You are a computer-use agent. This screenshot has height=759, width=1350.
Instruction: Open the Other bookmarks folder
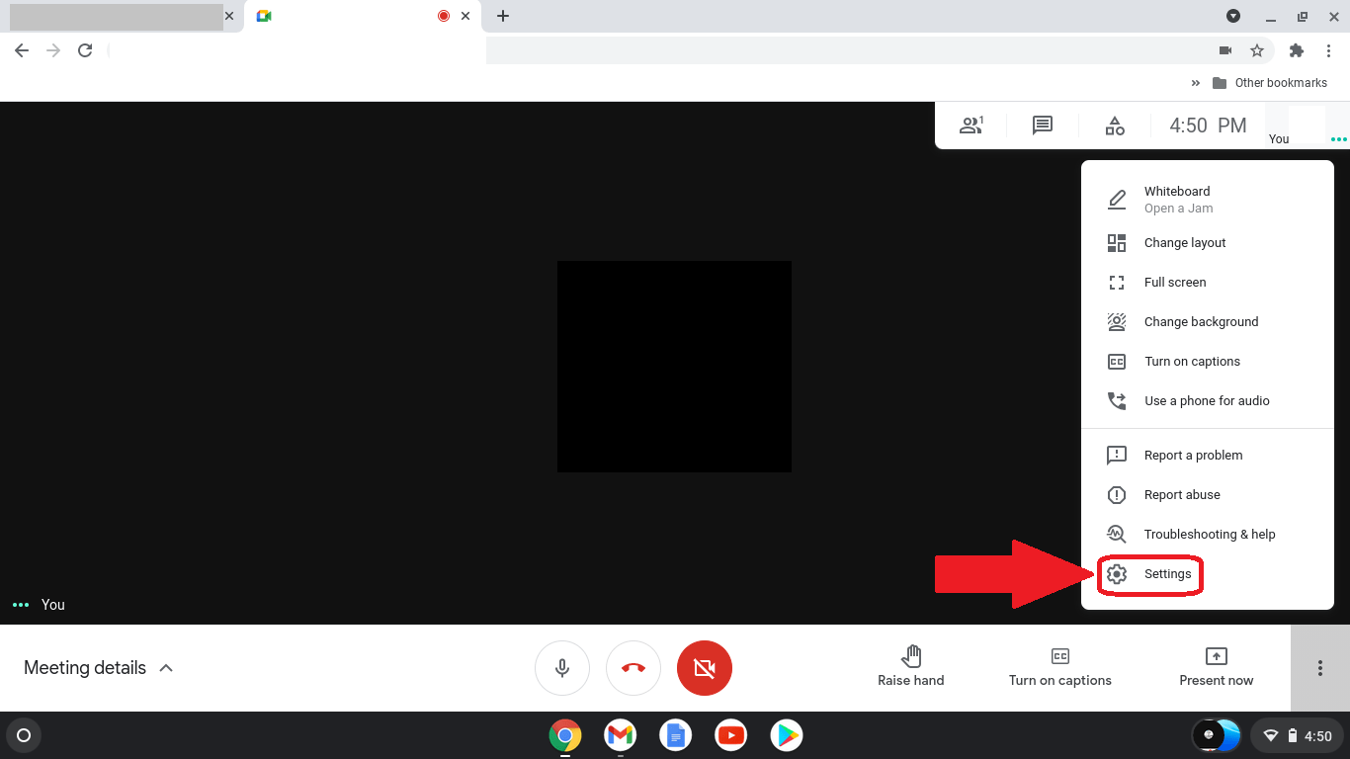pyautogui.click(x=1270, y=83)
